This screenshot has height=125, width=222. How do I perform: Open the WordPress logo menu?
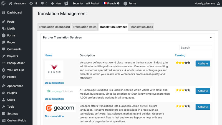pos(3,3)
